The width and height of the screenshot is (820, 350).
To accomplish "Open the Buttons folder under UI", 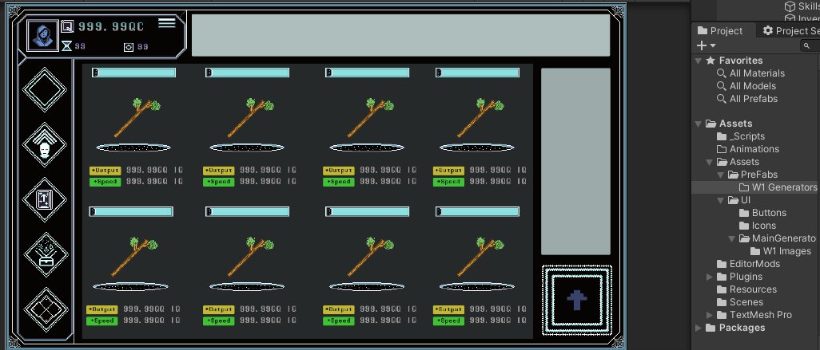I will [762, 213].
